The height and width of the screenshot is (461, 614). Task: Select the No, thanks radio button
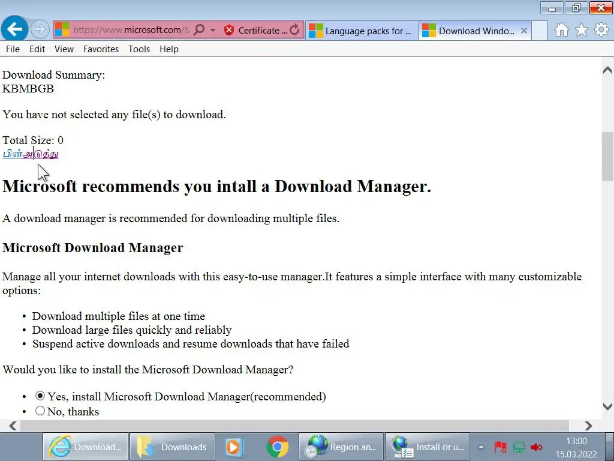pos(40,411)
